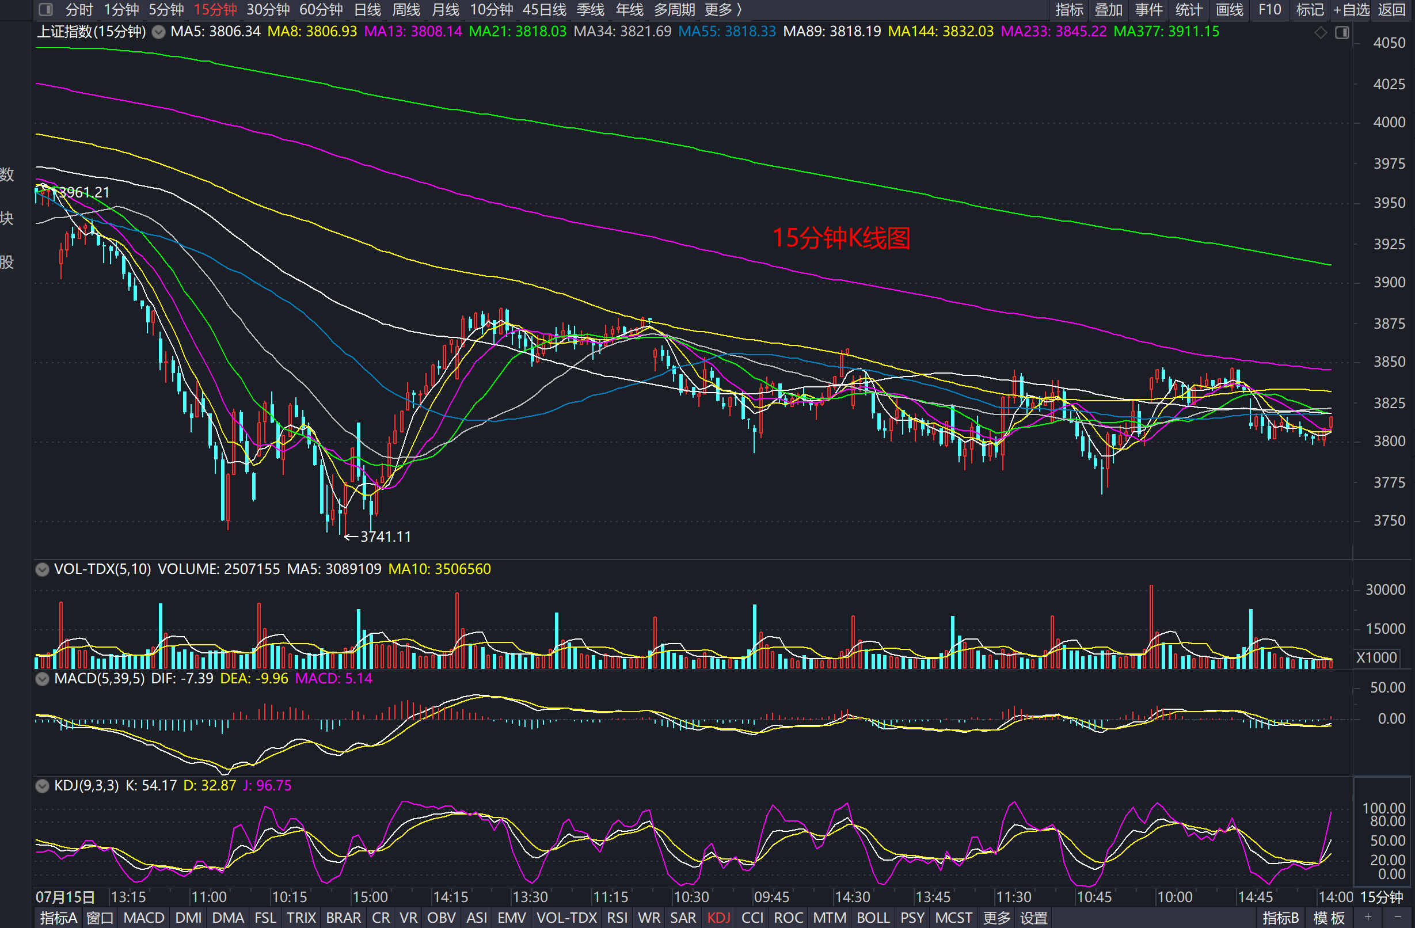Click the 标记 mark button

[x=1310, y=10]
